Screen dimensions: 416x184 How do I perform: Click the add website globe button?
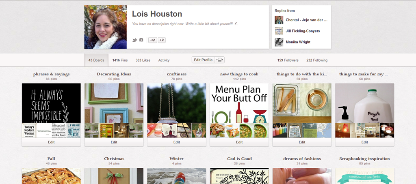click(x=153, y=40)
